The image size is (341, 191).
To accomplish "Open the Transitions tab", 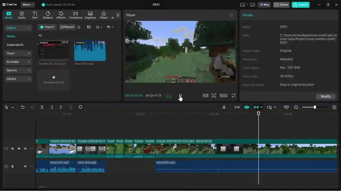I will tap(75, 15).
